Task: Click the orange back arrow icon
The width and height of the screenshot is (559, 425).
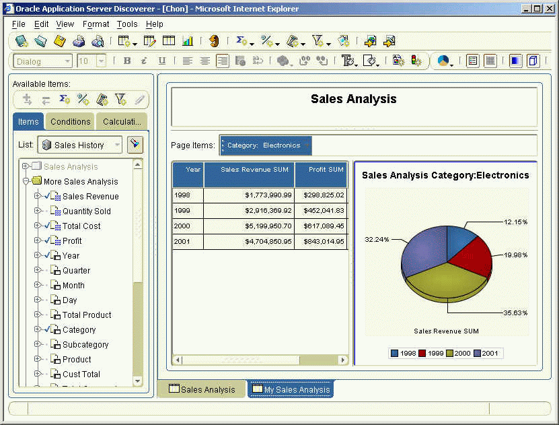Action: [x=214, y=41]
